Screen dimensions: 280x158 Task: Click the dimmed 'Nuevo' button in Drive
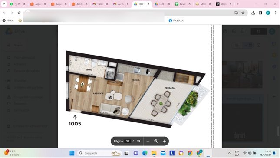coord(15,45)
